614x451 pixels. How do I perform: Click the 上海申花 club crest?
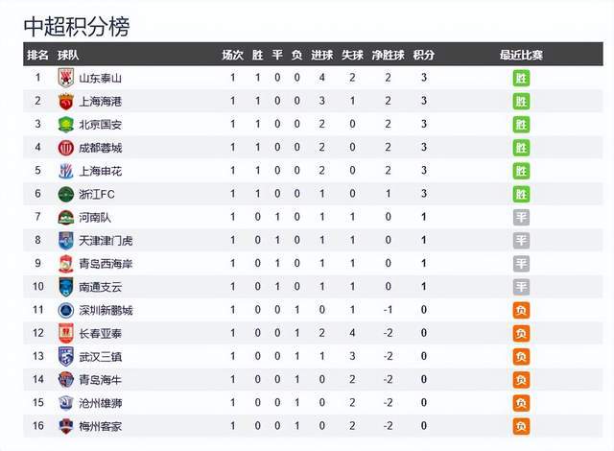click(x=65, y=171)
